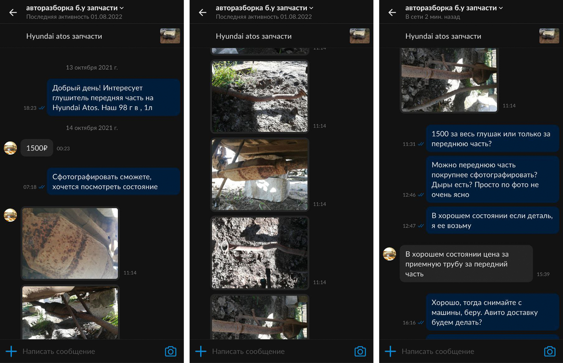Open the listing thumbnail in the right screen header
The image size is (563, 363).
click(549, 36)
